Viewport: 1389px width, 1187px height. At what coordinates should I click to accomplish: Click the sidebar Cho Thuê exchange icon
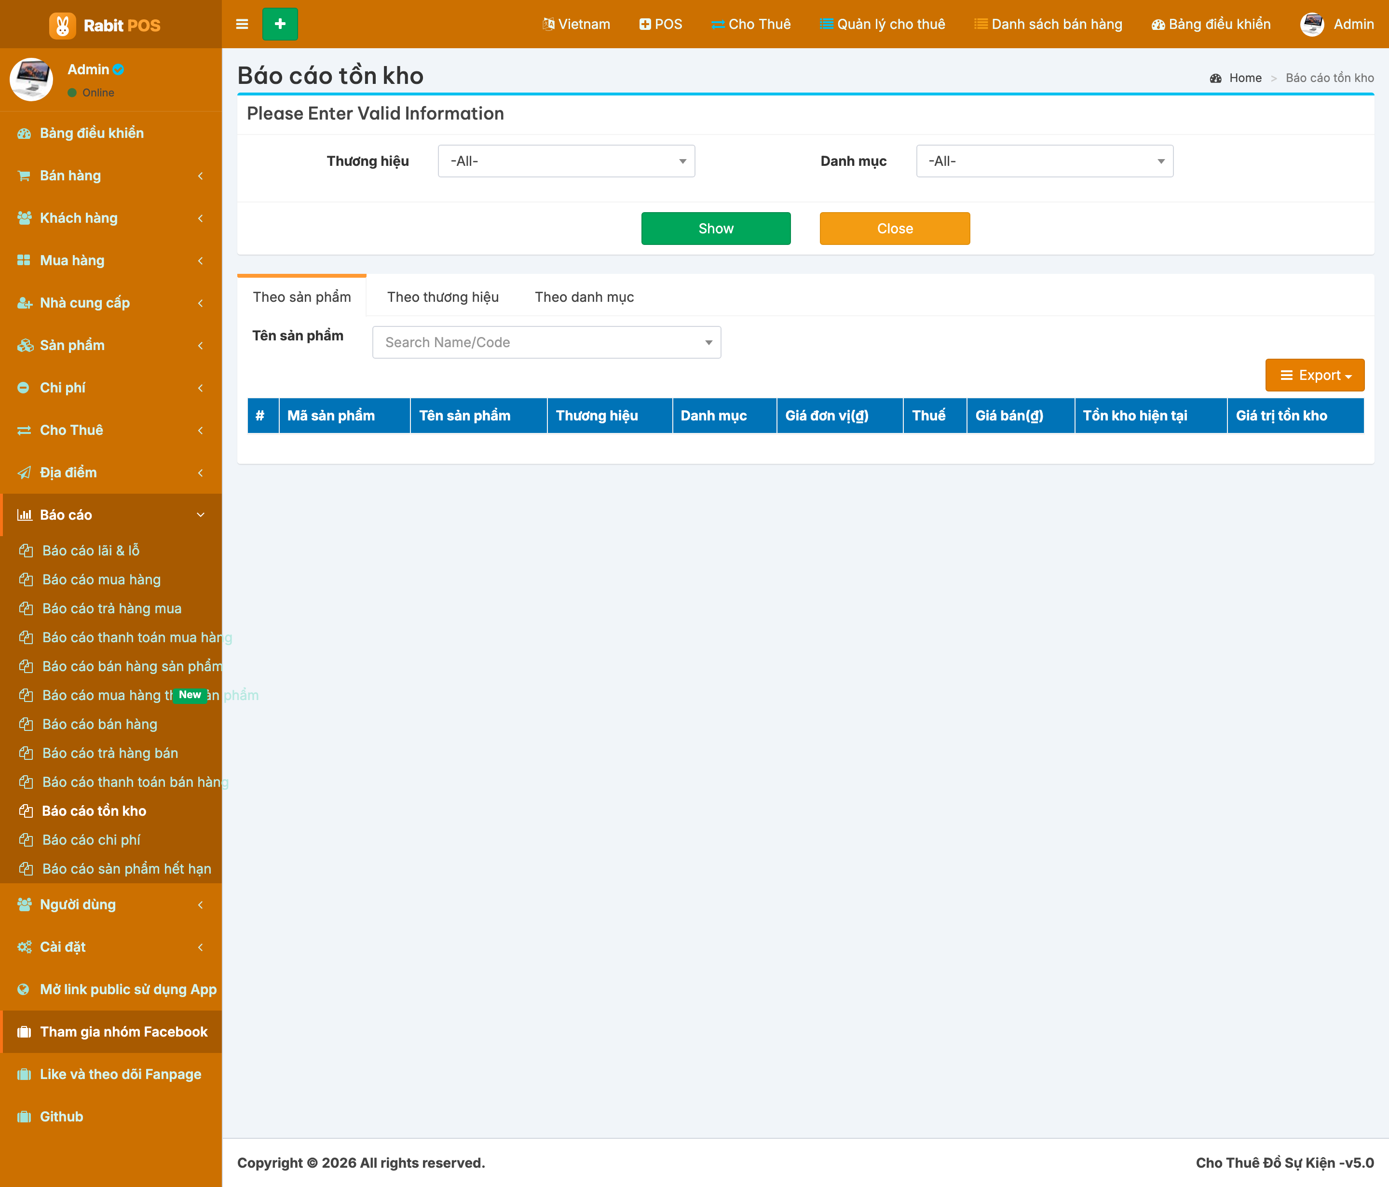coord(24,430)
